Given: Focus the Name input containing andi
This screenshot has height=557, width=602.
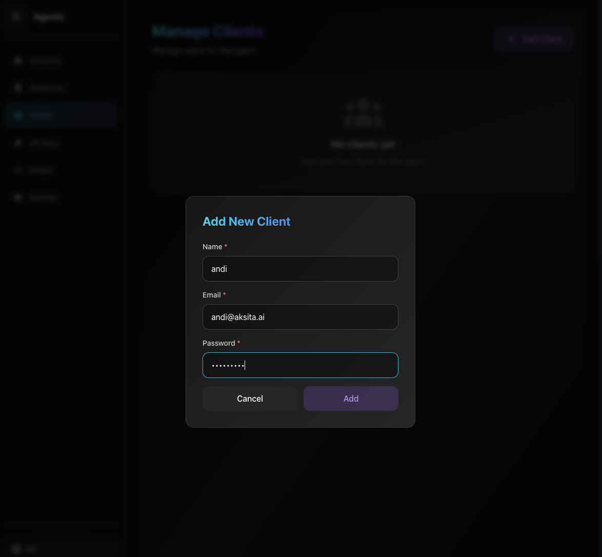Looking at the screenshot, I should pos(300,269).
